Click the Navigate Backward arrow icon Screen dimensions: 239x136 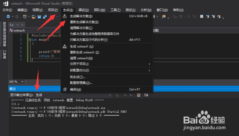tap(8, 17)
